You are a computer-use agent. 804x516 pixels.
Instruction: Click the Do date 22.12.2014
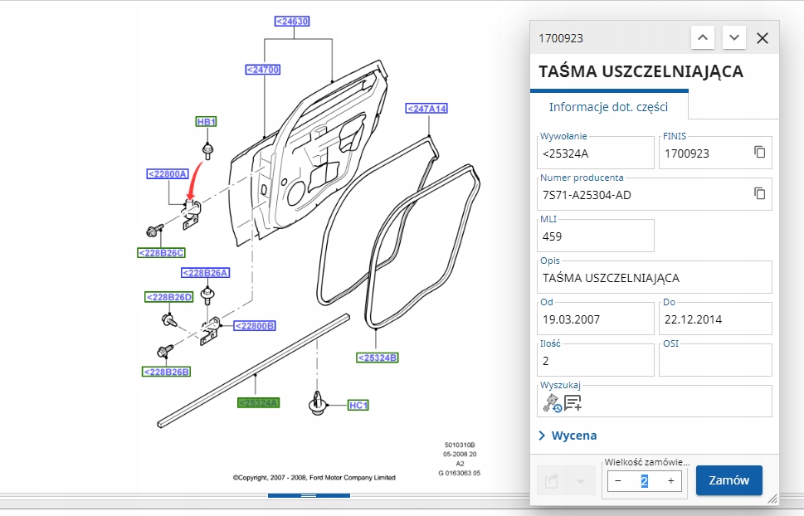coord(715,319)
